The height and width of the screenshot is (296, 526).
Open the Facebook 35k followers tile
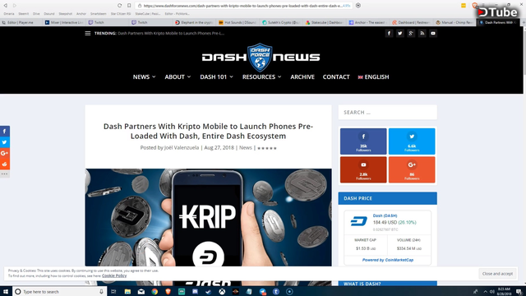click(363, 141)
